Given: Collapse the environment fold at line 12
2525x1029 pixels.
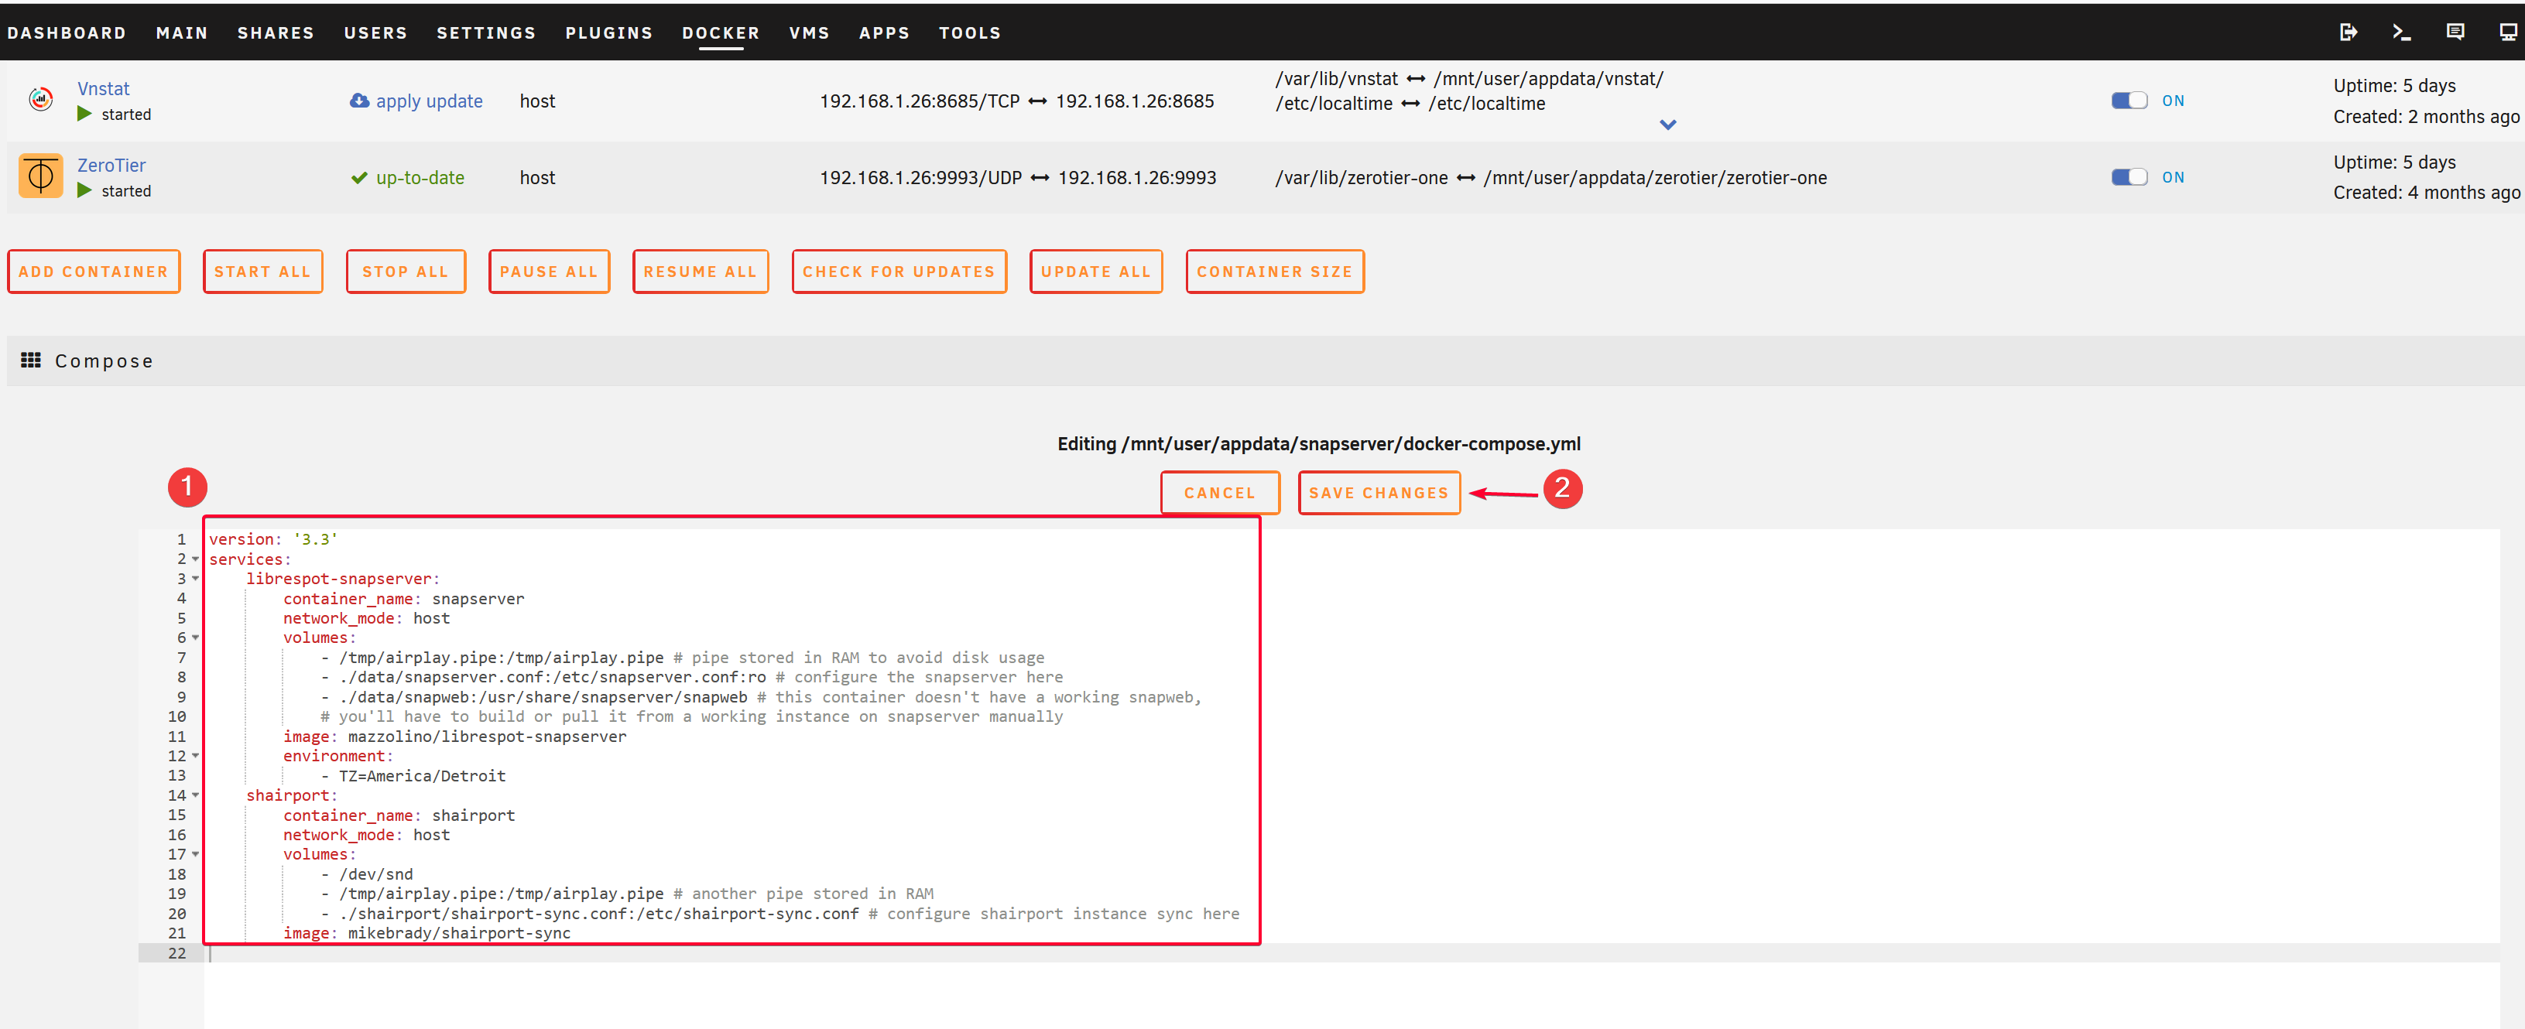Looking at the screenshot, I should (x=195, y=756).
